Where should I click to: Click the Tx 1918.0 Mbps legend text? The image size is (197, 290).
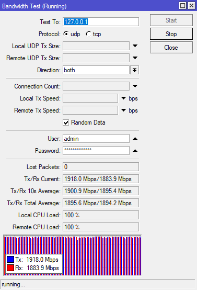(37, 260)
